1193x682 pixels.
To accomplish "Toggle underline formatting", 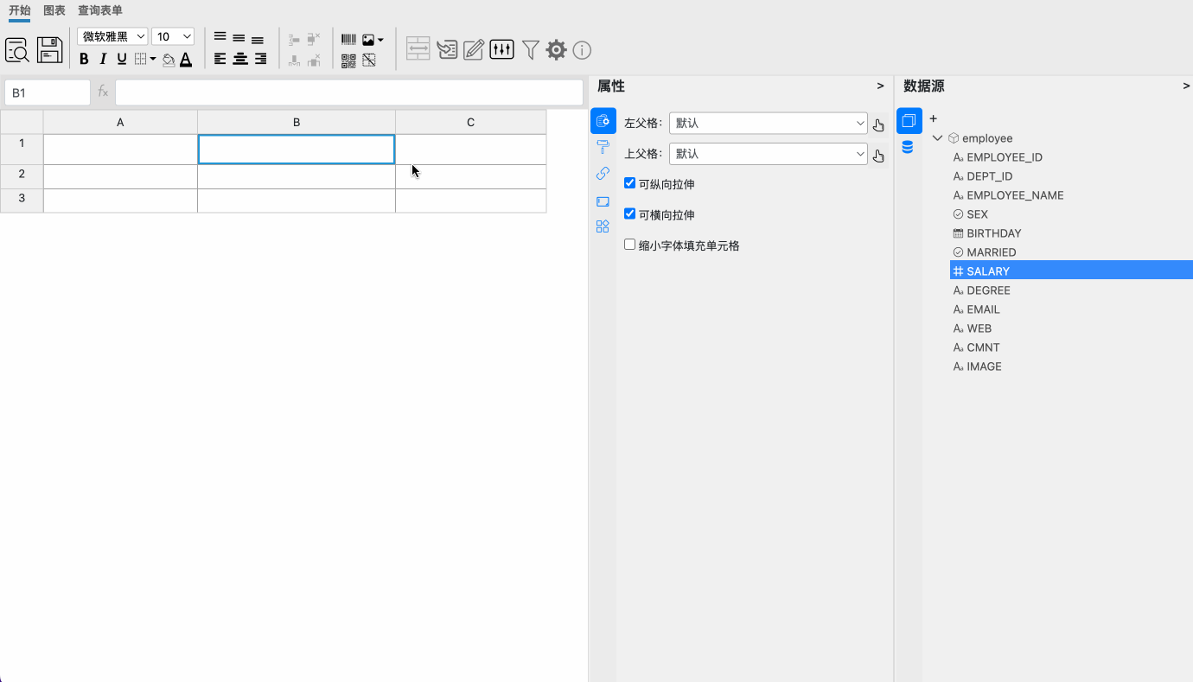I will (122, 59).
